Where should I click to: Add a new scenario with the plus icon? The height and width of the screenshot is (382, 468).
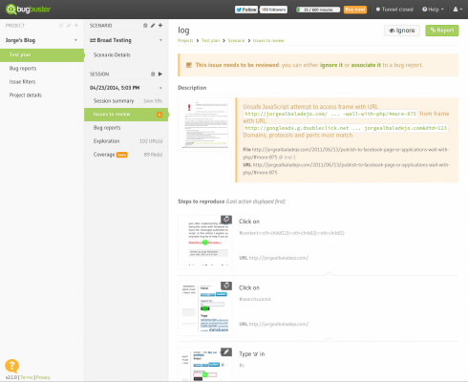point(160,26)
